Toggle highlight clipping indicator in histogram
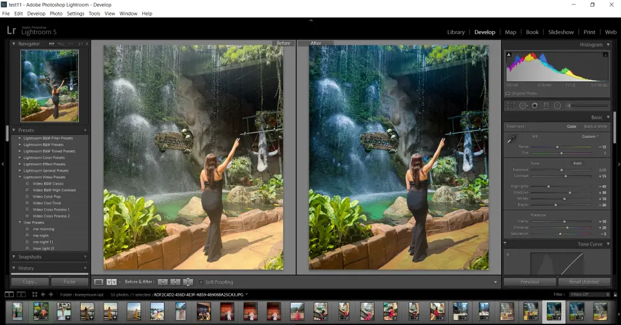621x325 pixels. click(x=605, y=55)
